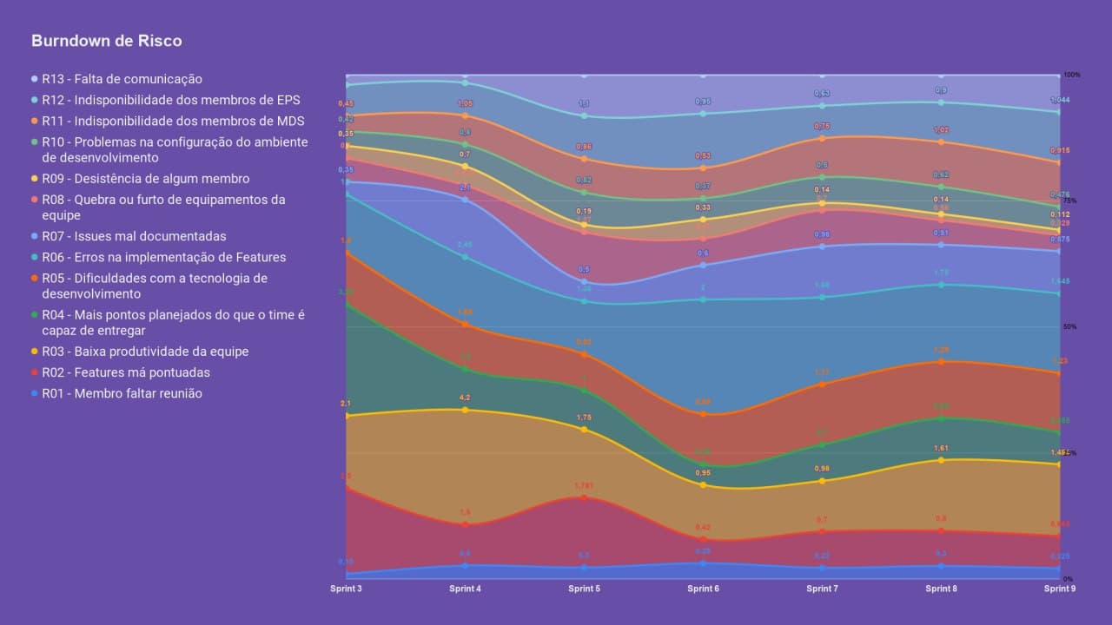Click the Sprint 4 axis label

click(465, 589)
